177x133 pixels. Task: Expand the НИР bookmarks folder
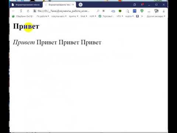(x=93, y=16)
